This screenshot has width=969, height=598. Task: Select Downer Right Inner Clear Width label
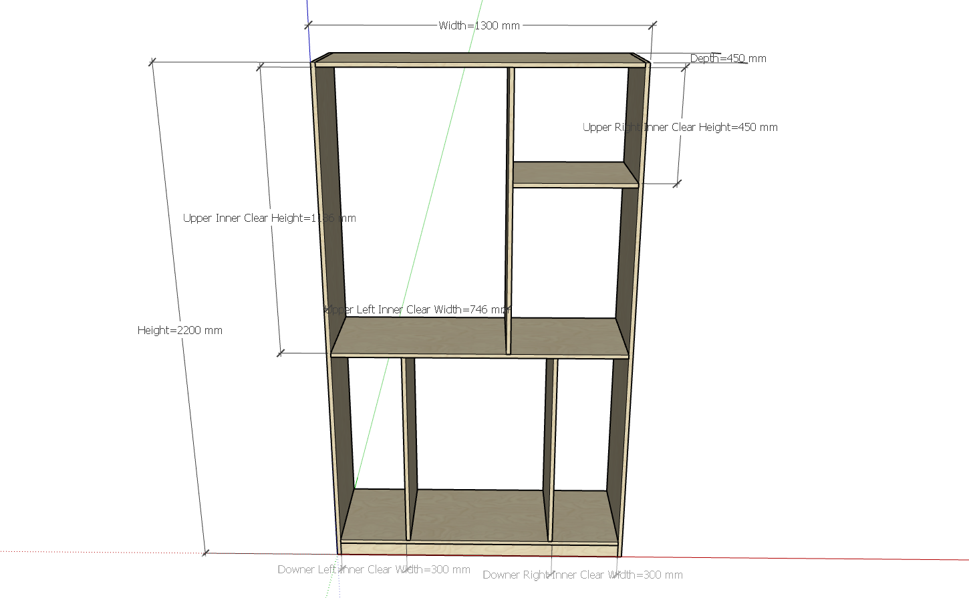tap(582, 575)
